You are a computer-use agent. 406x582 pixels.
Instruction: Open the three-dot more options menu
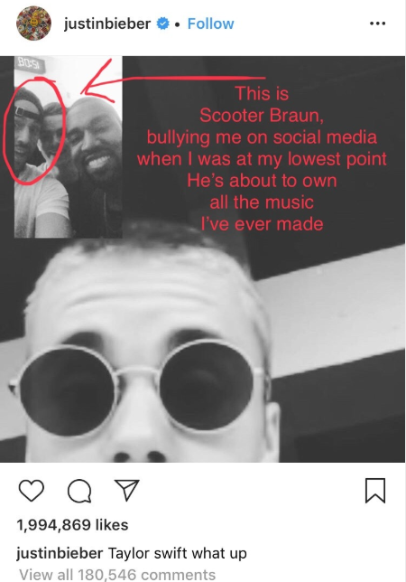pyautogui.click(x=377, y=23)
